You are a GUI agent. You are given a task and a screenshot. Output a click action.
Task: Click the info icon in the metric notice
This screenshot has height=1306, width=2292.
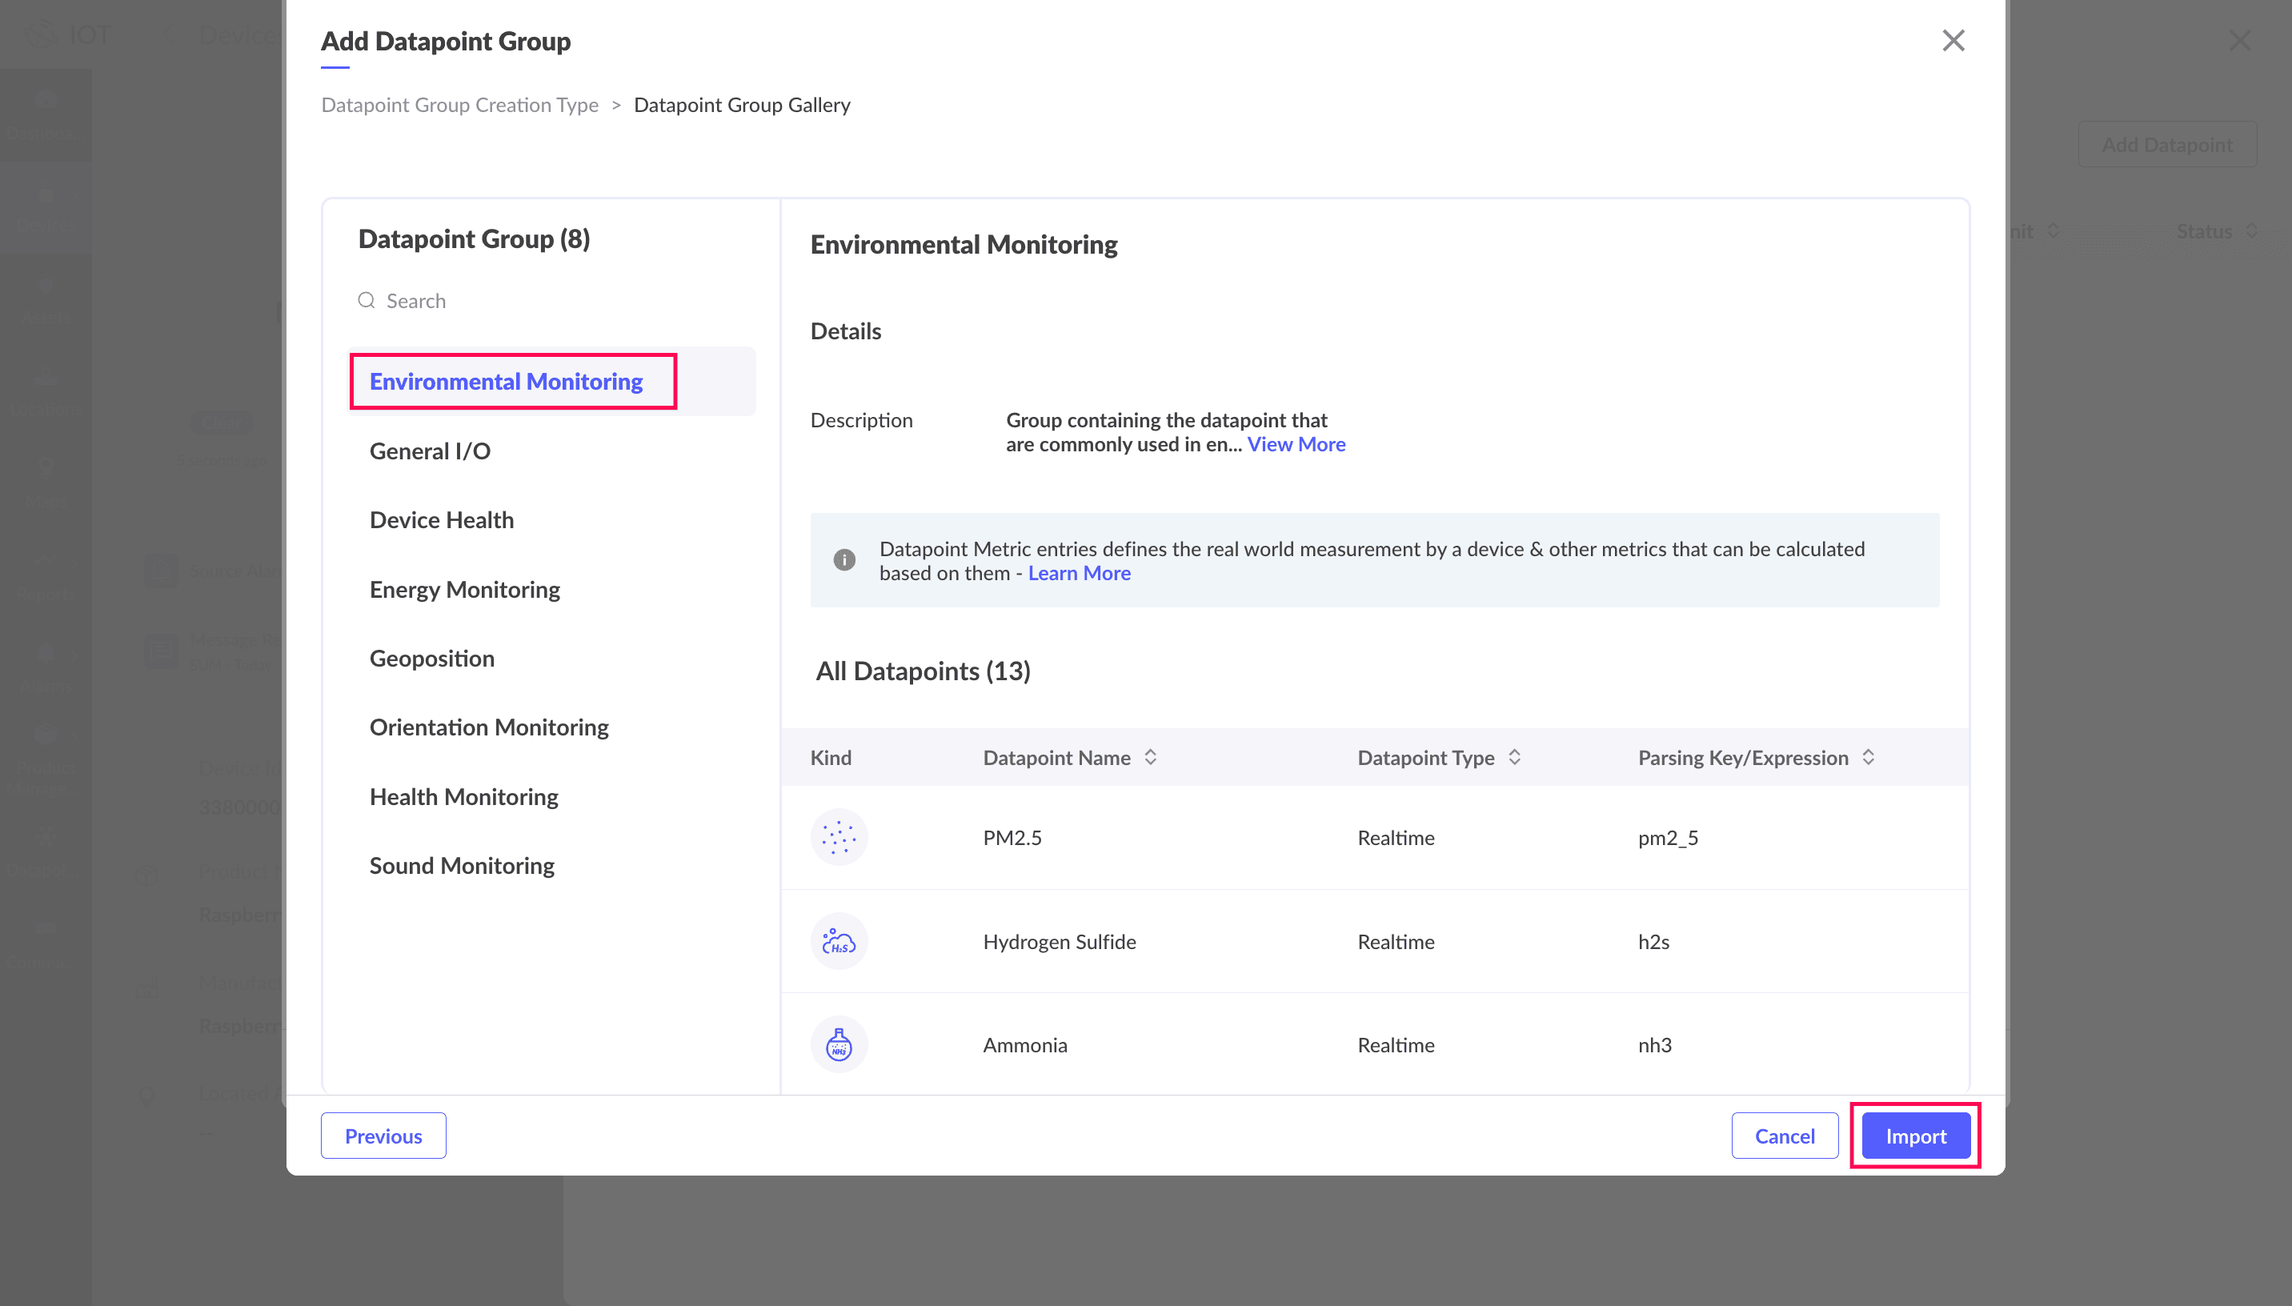[843, 559]
